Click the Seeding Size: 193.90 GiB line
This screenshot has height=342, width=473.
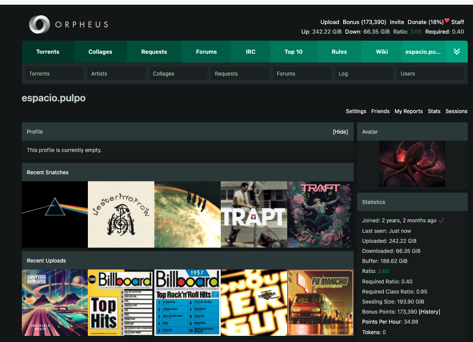(x=393, y=302)
